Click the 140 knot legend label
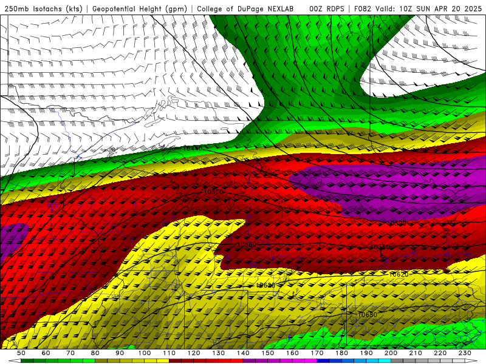 [x=243, y=353]
